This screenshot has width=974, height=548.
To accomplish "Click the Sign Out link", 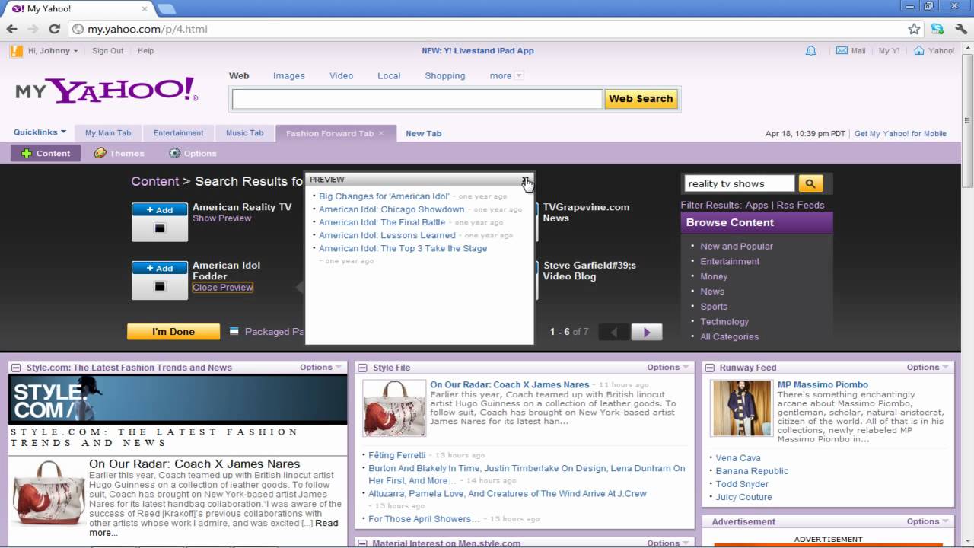I will tap(107, 51).
